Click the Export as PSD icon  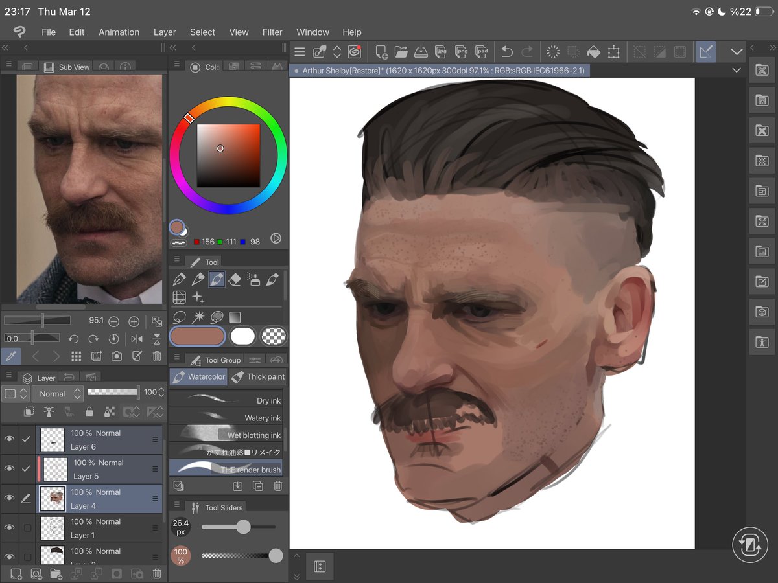point(482,52)
